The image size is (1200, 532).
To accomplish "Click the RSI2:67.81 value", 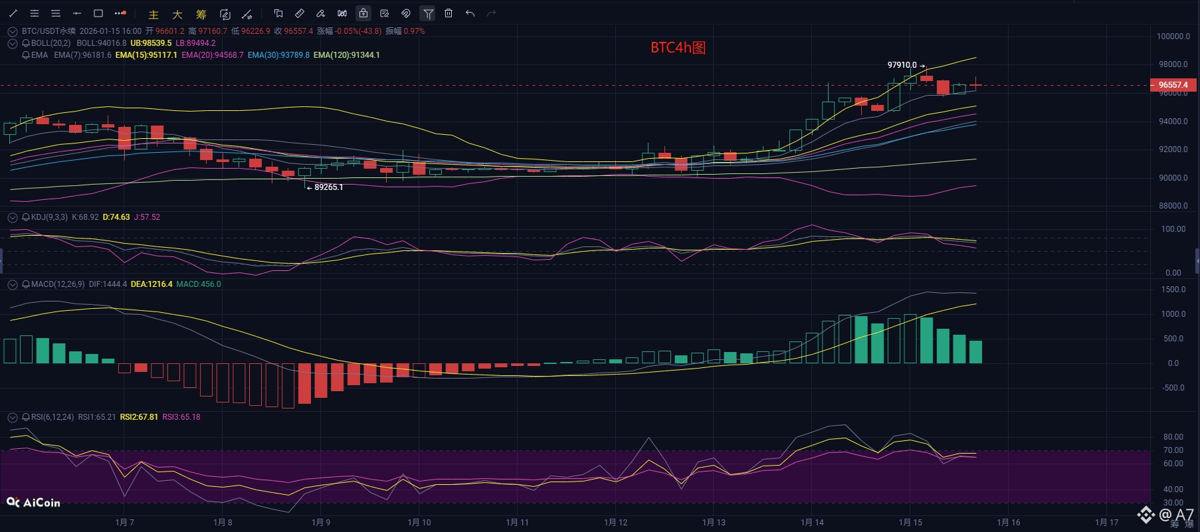I will click(x=139, y=417).
